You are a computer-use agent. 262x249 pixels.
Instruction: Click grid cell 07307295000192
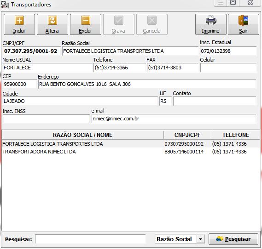184,144
